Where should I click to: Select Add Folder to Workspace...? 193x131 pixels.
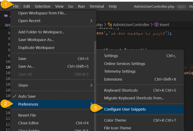coord(41,32)
